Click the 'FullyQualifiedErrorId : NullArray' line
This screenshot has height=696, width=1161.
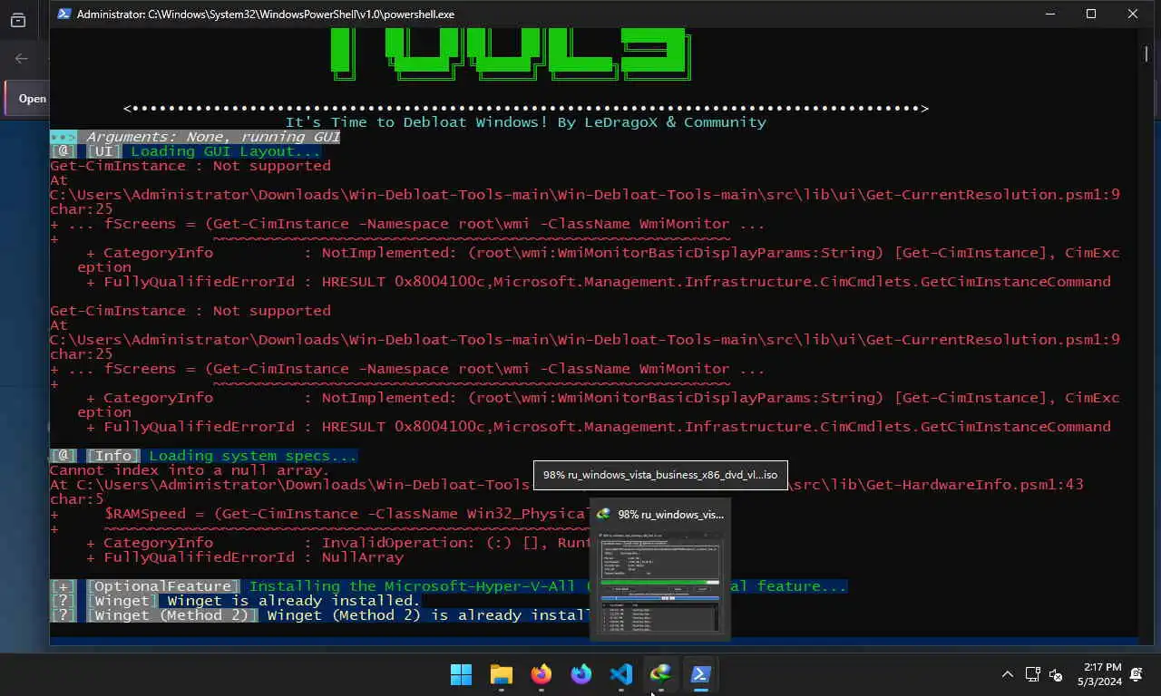245,557
